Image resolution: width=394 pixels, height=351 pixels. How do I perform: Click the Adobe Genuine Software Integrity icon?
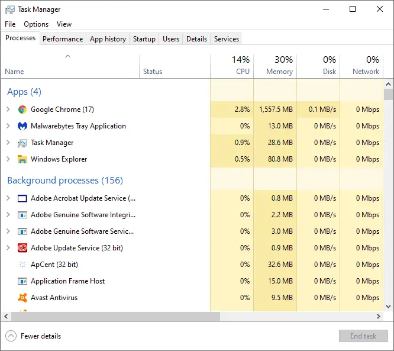pos(22,215)
